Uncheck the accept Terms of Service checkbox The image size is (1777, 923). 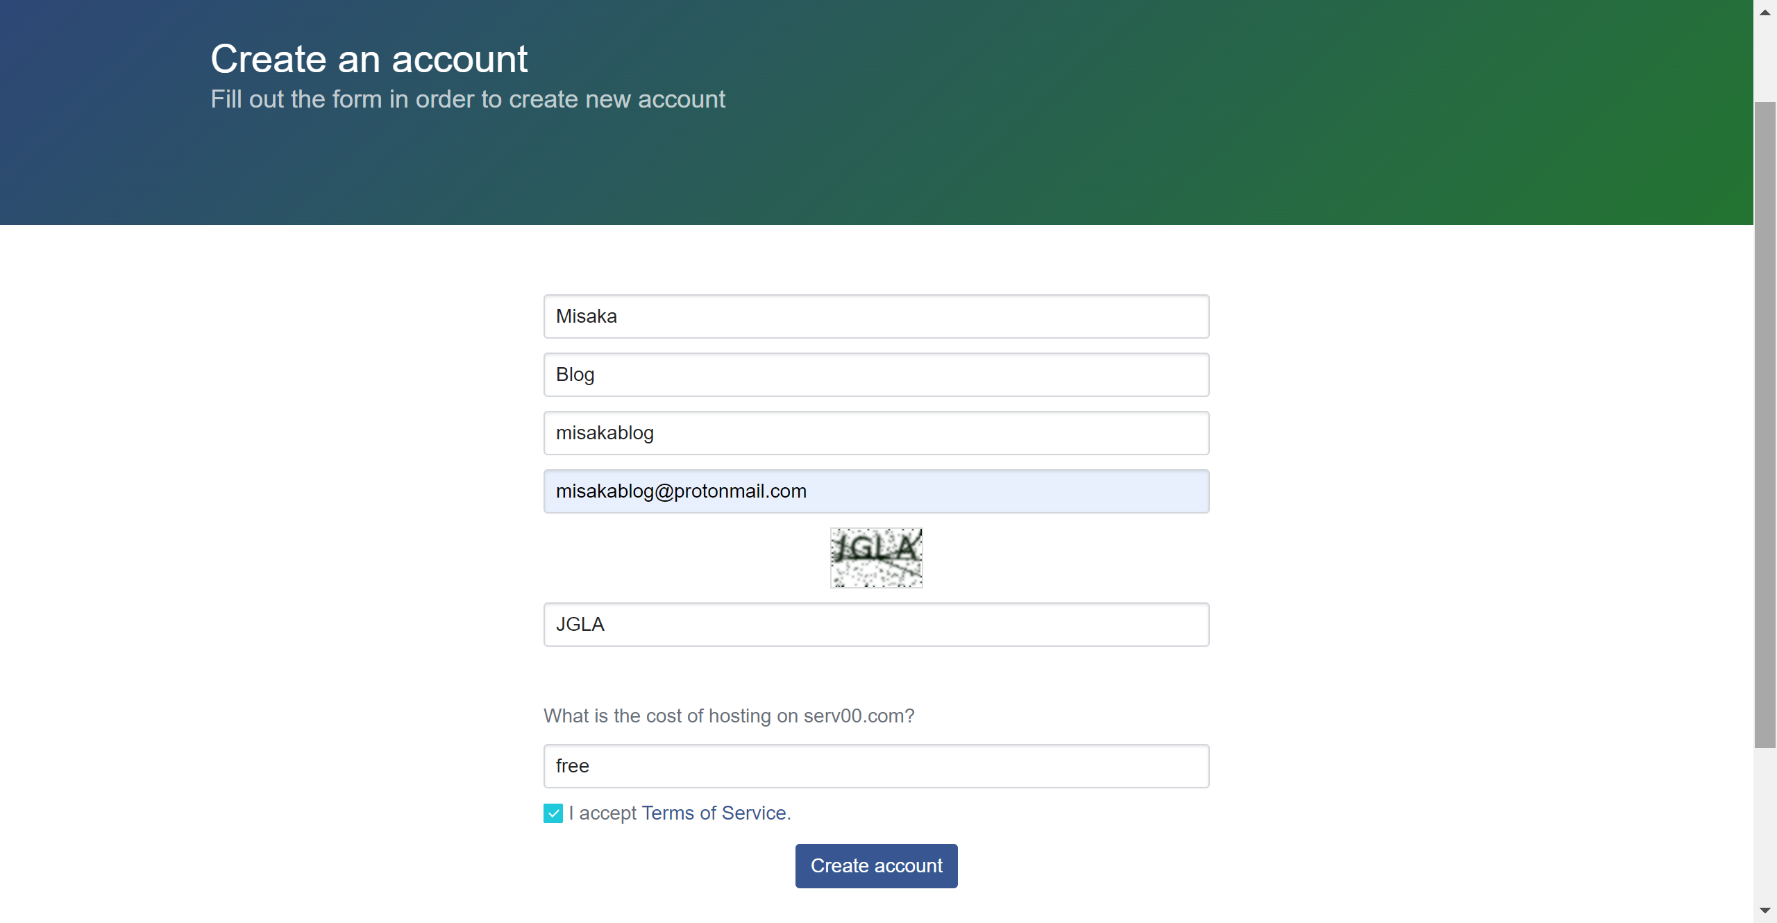pyautogui.click(x=553, y=813)
